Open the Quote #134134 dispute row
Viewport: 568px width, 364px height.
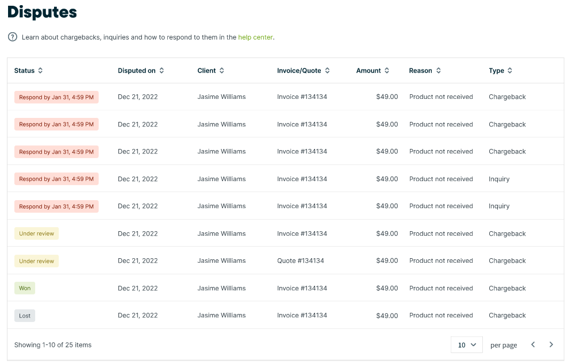coord(301,261)
